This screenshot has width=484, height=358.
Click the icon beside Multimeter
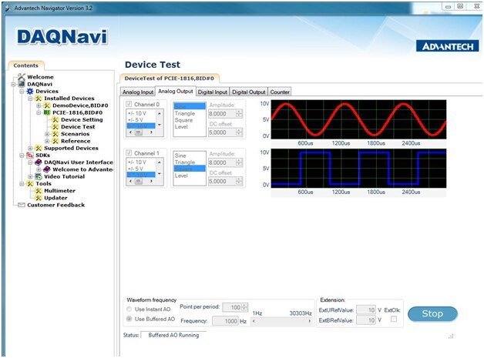39,191
